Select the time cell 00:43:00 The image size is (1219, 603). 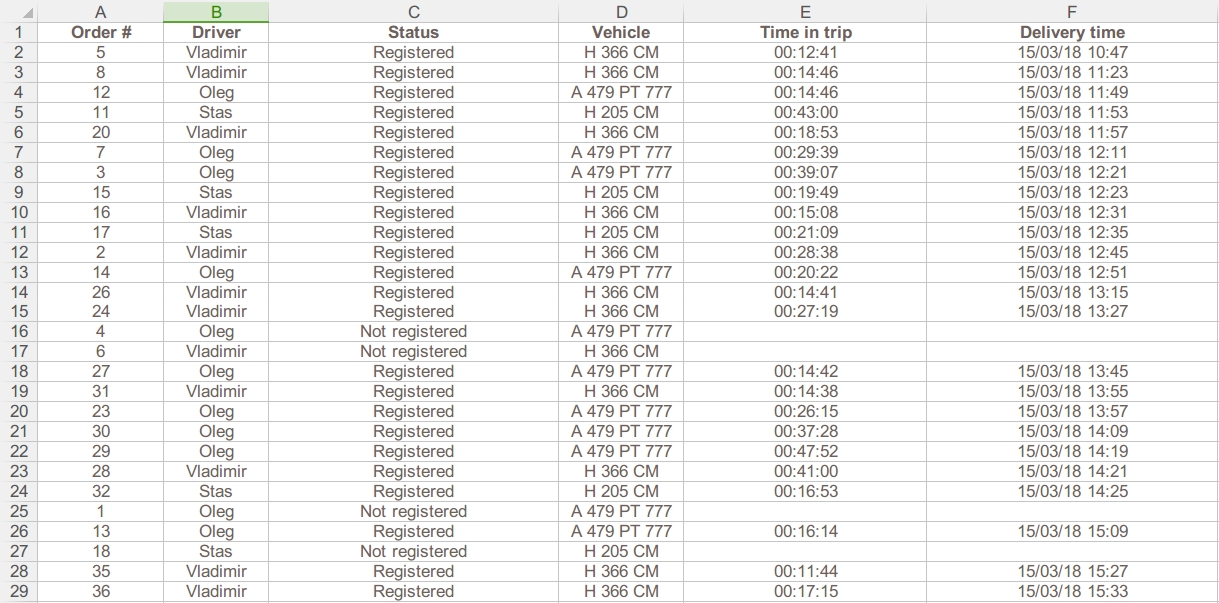tap(806, 112)
